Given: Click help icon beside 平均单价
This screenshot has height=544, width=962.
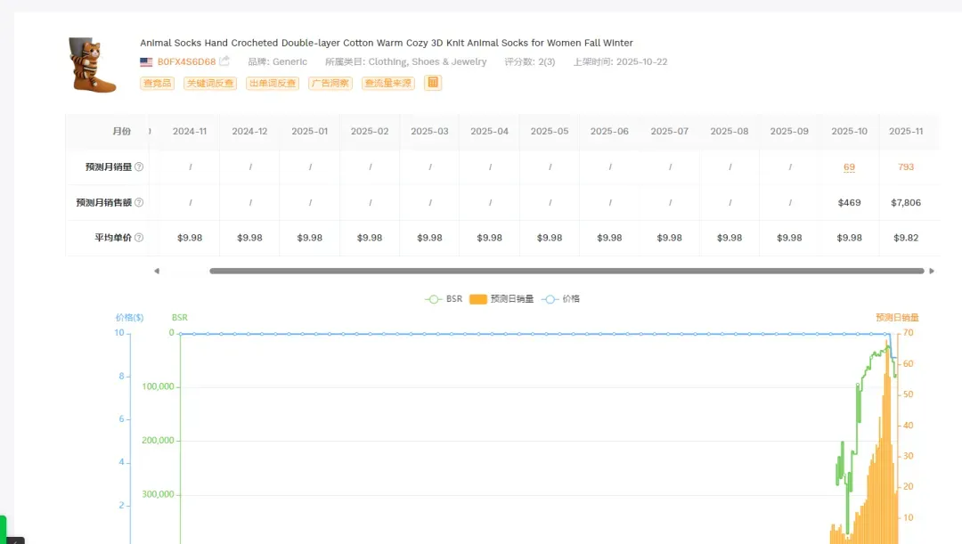Looking at the screenshot, I should [139, 238].
